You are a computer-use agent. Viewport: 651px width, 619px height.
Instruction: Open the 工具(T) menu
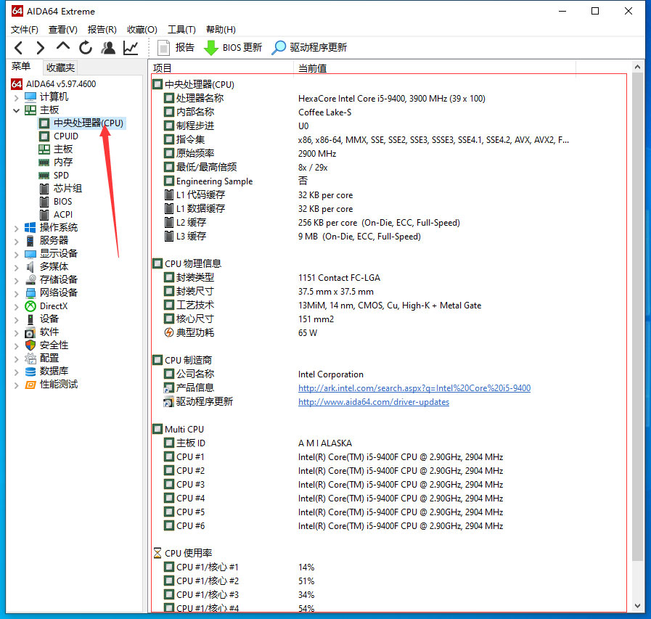(x=181, y=29)
